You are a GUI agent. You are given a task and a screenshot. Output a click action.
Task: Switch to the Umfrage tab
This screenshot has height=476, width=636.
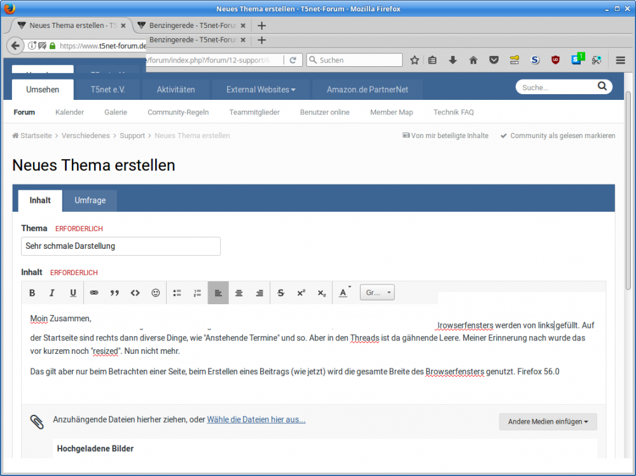[x=90, y=200]
